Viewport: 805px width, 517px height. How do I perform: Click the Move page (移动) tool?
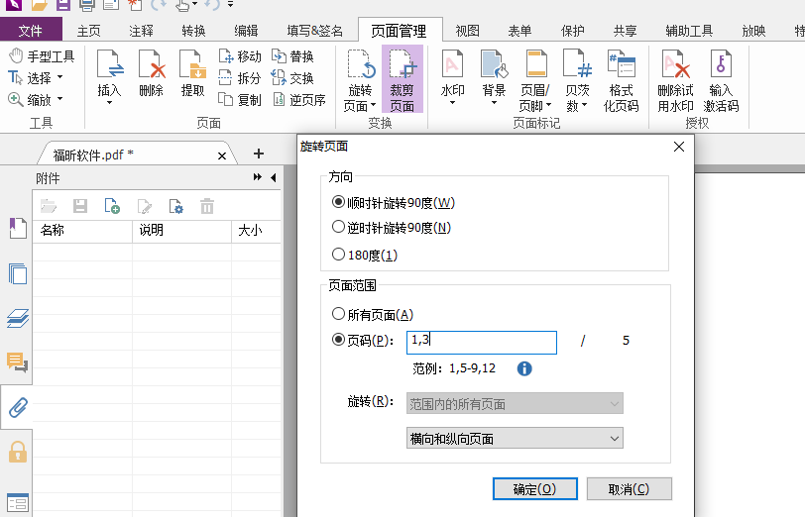point(239,55)
